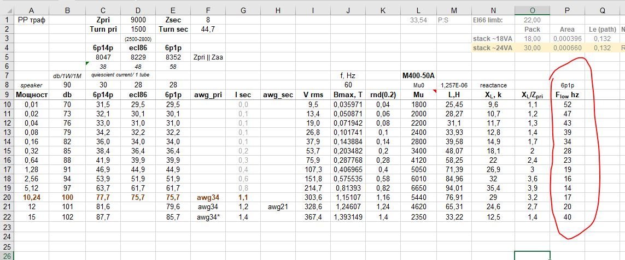The width and height of the screenshot is (625, 260).
Task: Select the 'Мощност' header cell
Action: (x=31, y=94)
